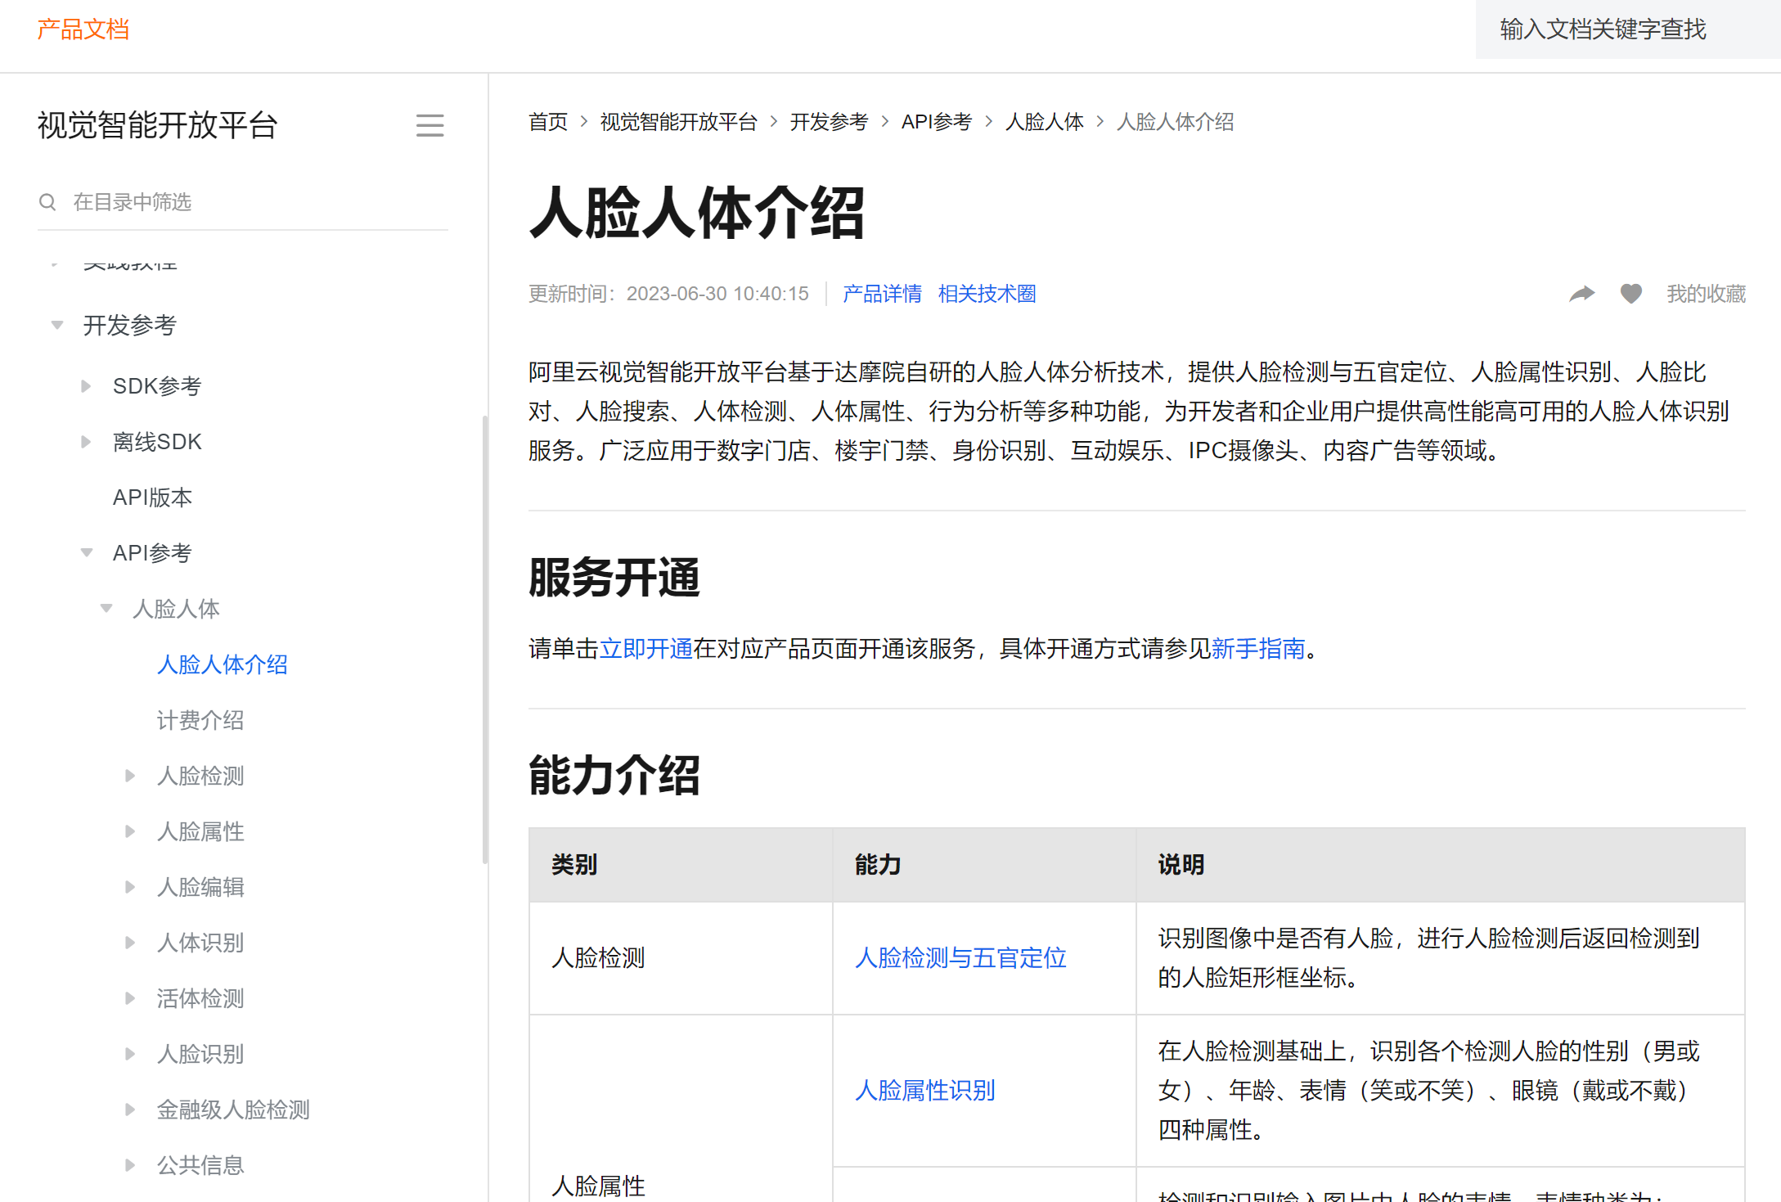
Task: Expand the SDK参考 tree arrow
Action: click(86, 385)
